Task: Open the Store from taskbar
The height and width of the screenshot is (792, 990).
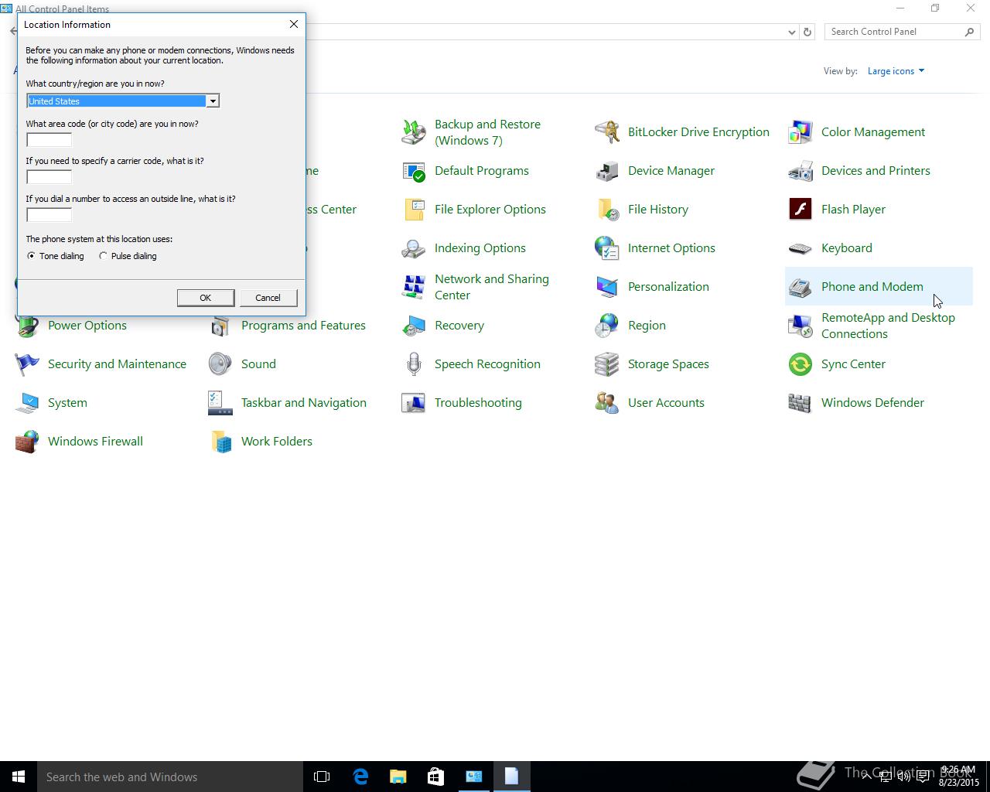Action: tap(435, 777)
